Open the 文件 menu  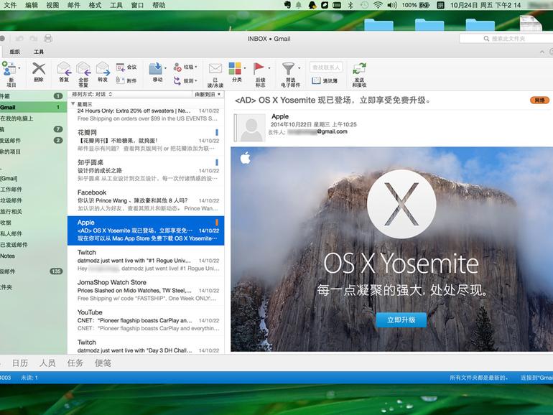[10, 5]
